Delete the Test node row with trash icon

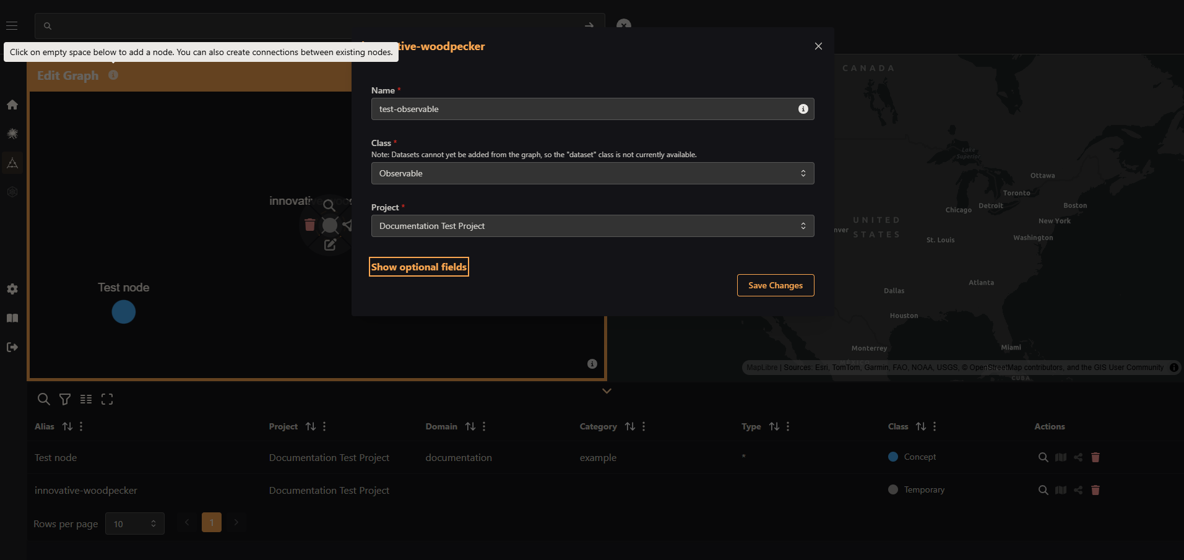tap(1095, 457)
